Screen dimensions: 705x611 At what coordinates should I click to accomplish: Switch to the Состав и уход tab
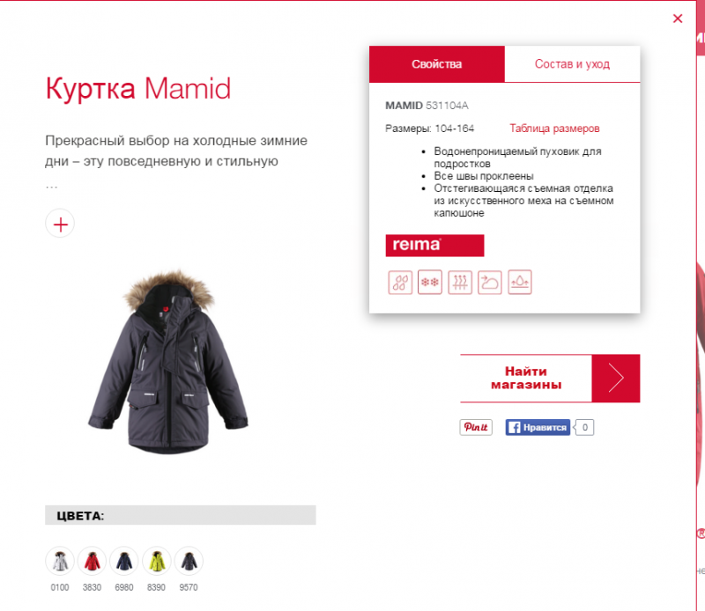point(572,63)
